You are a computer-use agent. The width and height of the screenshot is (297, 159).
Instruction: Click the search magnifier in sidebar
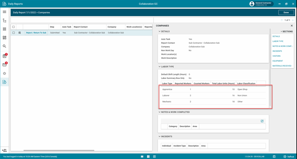click(x=4, y=46)
